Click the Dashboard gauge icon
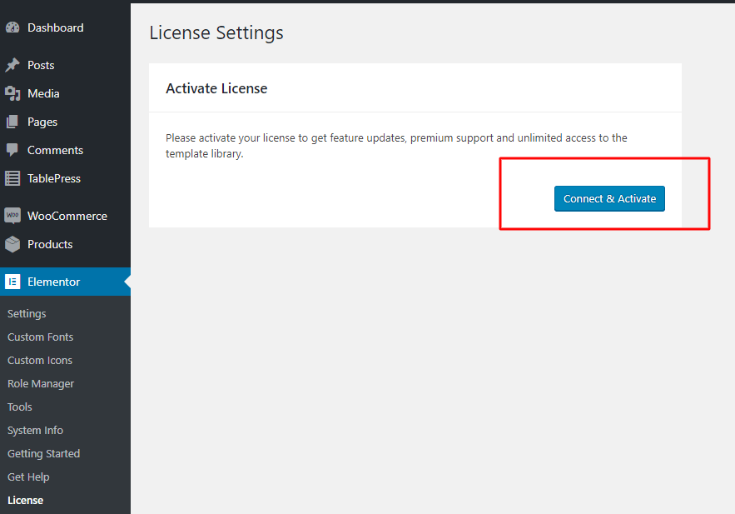Screen dimensions: 735x514 click(12, 27)
